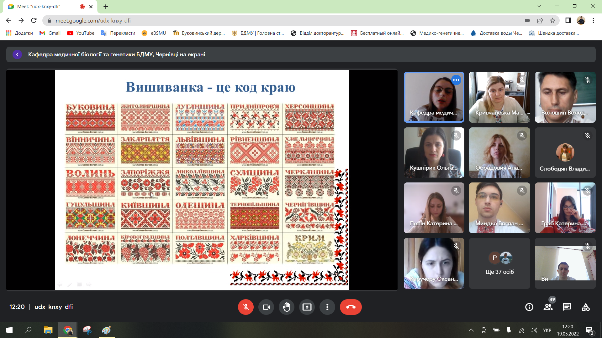The height and width of the screenshot is (338, 602).
Task: Open chat with everyone icon
Action: pos(567,307)
